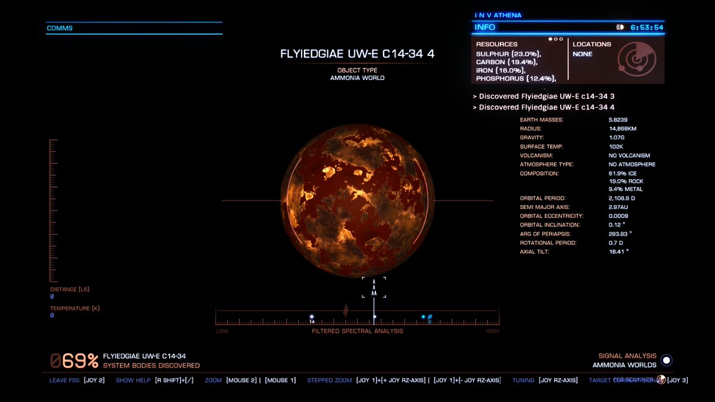715x402 pixels.
Task: Click the orbital period value 2,108.9 D
Action: click(622, 198)
